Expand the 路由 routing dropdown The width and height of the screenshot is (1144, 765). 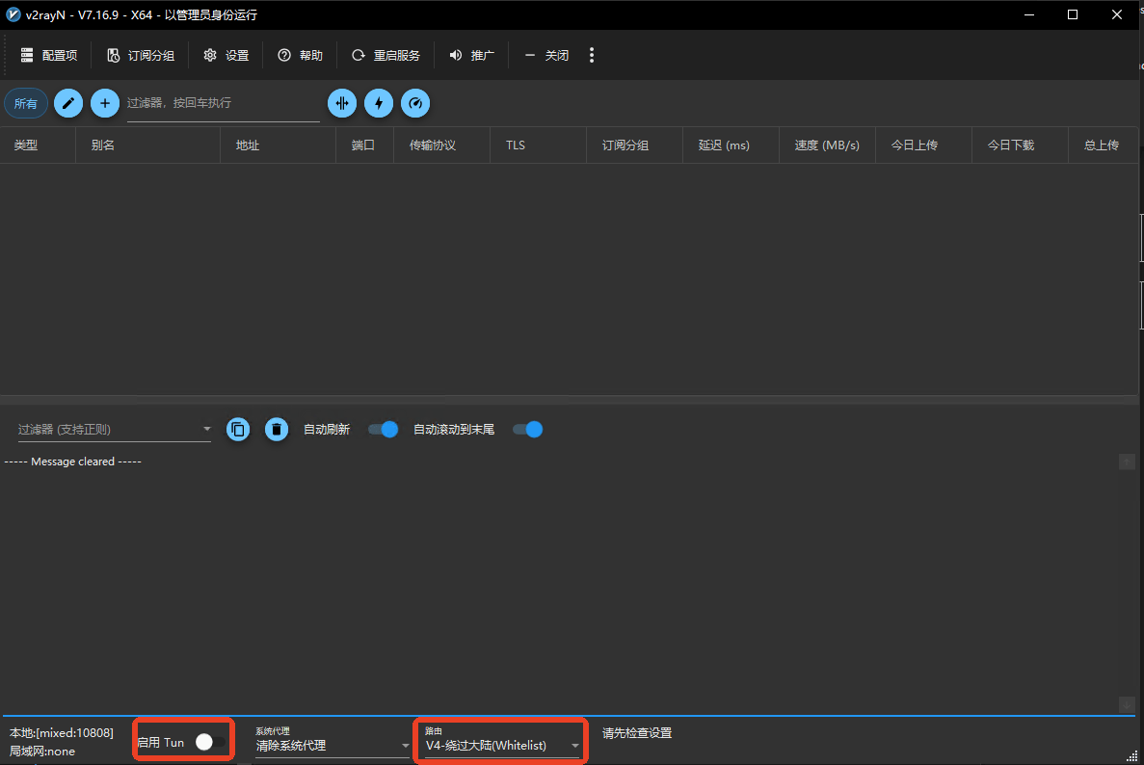click(575, 746)
